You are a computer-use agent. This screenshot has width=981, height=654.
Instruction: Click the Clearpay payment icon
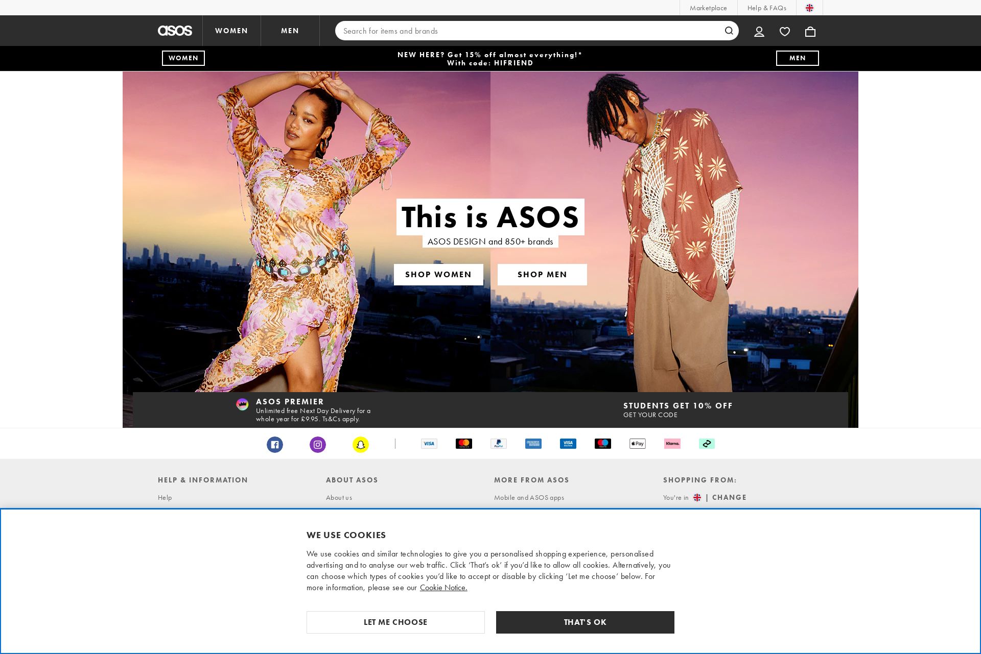(x=707, y=444)
